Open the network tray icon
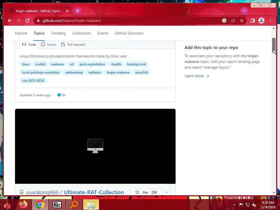Image resolution: width=280 pixels, height=210 pixels. coord(248,205)
